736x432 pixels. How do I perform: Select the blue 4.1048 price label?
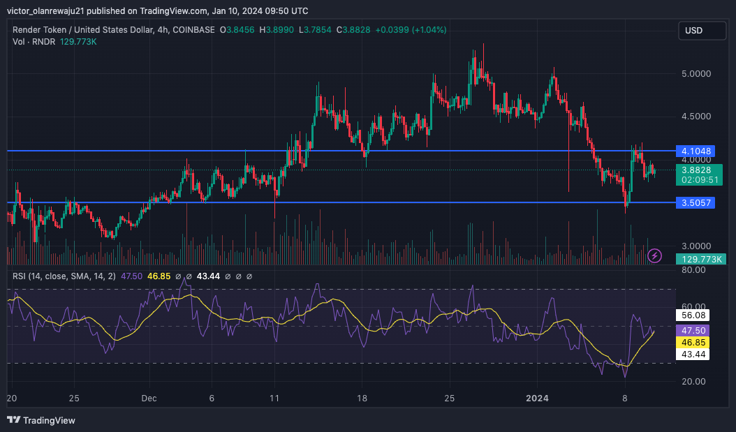(695, 151)
